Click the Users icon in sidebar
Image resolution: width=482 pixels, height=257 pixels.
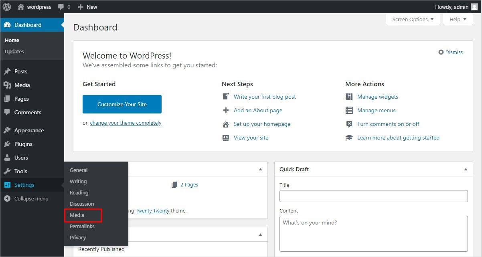7,158
